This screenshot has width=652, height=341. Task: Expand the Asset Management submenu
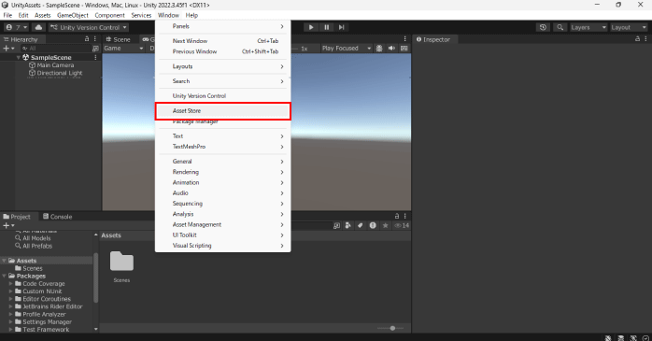(x=223, y=224)
